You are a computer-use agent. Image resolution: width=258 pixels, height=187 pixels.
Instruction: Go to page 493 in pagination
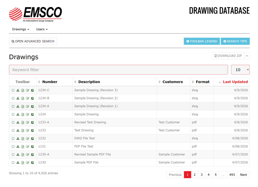point(232,175)
